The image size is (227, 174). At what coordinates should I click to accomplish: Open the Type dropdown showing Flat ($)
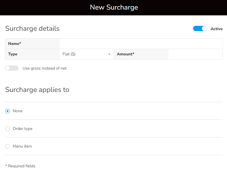coord(86,54)
